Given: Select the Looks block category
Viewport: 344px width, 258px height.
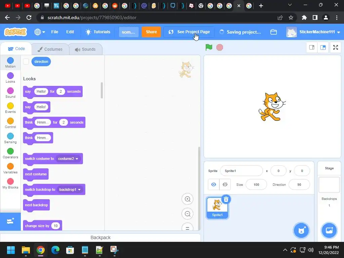Looking at the screenshot, I should point(10,78).
